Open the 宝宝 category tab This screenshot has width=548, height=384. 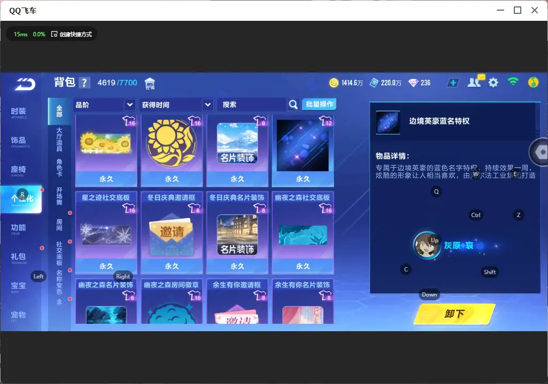pos(18,286)
